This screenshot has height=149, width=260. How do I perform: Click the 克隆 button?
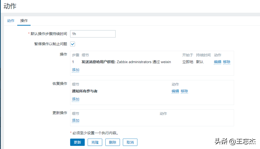click(95, 142)
